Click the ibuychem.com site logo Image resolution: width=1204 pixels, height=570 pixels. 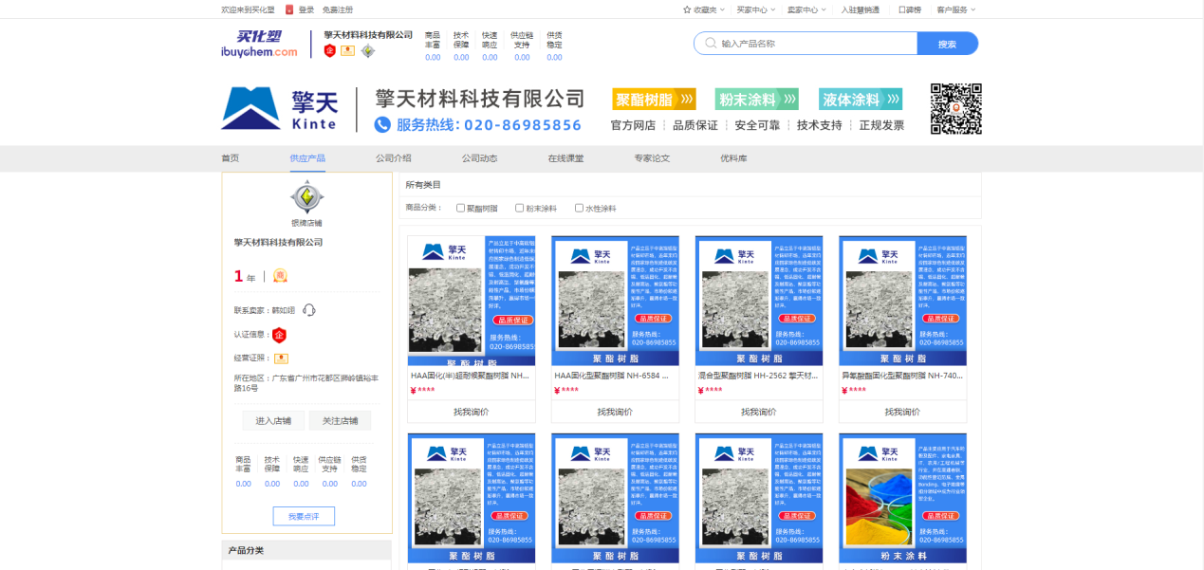[259, 44]
